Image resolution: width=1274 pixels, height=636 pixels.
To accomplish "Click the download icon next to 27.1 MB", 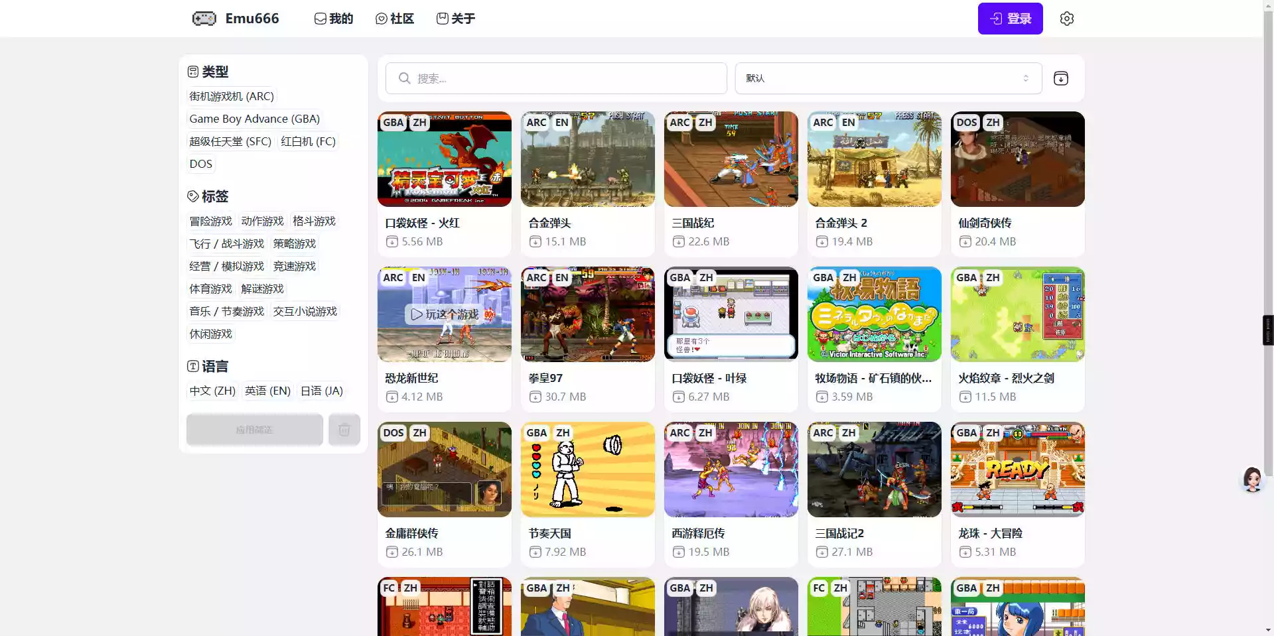I will 822,552.
